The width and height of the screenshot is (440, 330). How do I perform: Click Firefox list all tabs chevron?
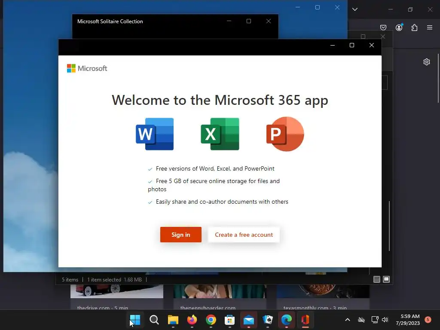click(355, 9)
